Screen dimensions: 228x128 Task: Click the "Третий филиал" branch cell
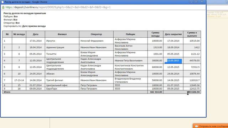[62, 80]
